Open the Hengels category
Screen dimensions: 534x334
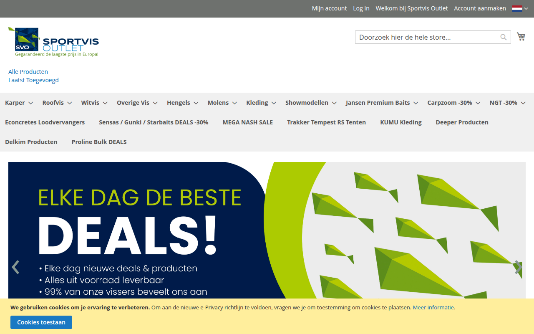tap(179, 103)
